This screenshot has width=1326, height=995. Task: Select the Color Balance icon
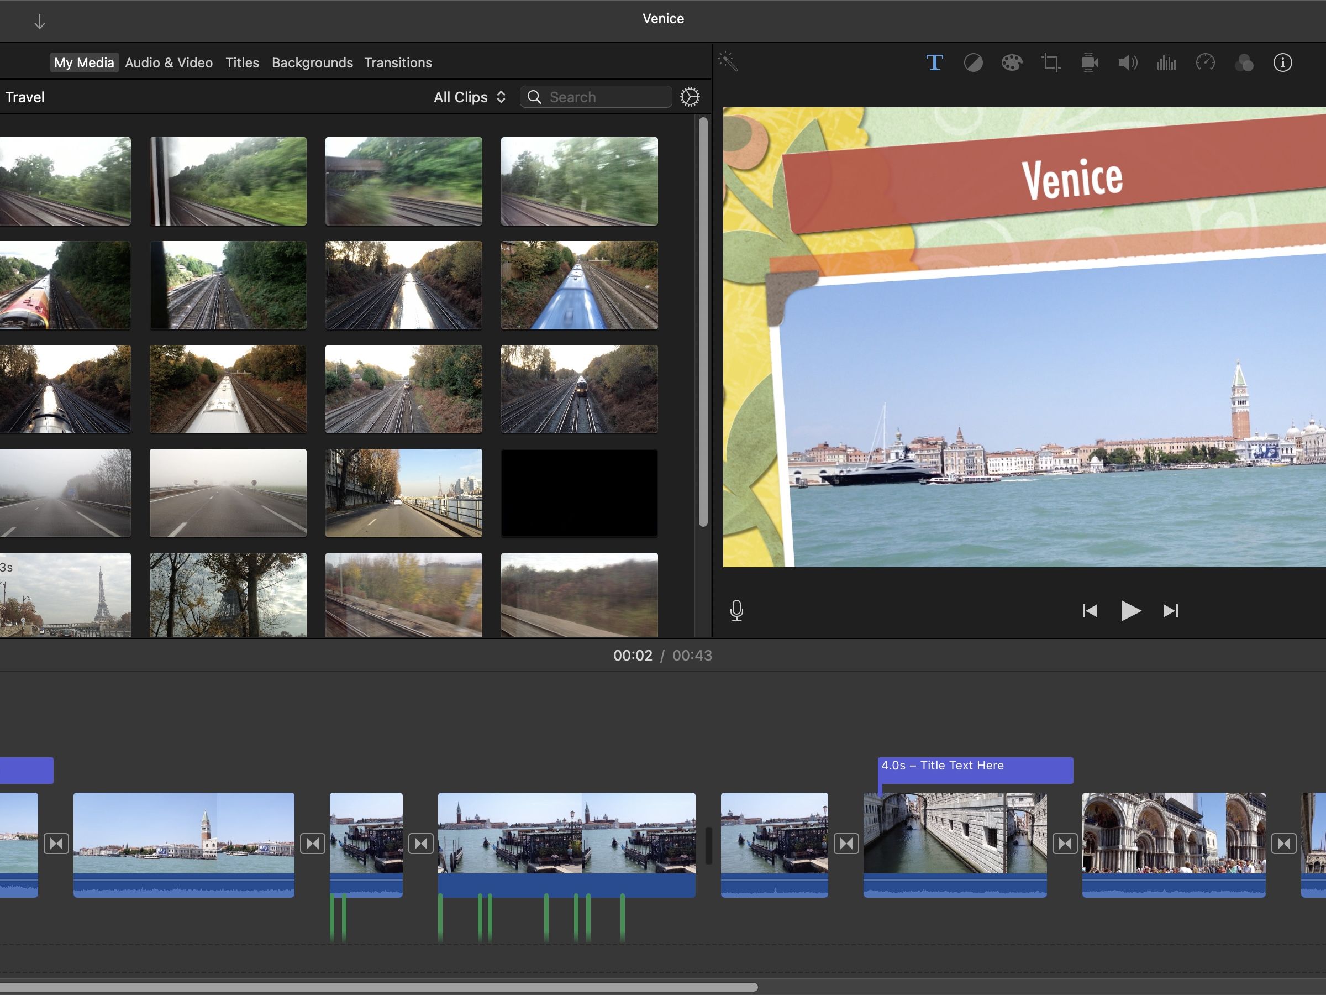coord(973,62)
